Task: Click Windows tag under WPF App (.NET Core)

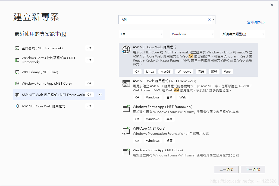Action: (x=153, y=141)
